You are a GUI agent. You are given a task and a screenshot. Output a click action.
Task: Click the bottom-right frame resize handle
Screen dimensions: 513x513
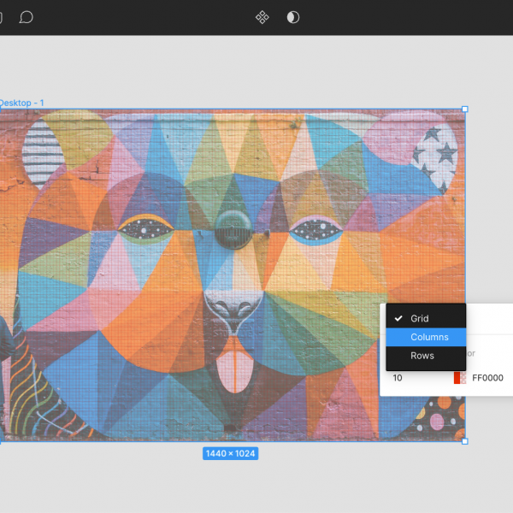tap(465, 441)
